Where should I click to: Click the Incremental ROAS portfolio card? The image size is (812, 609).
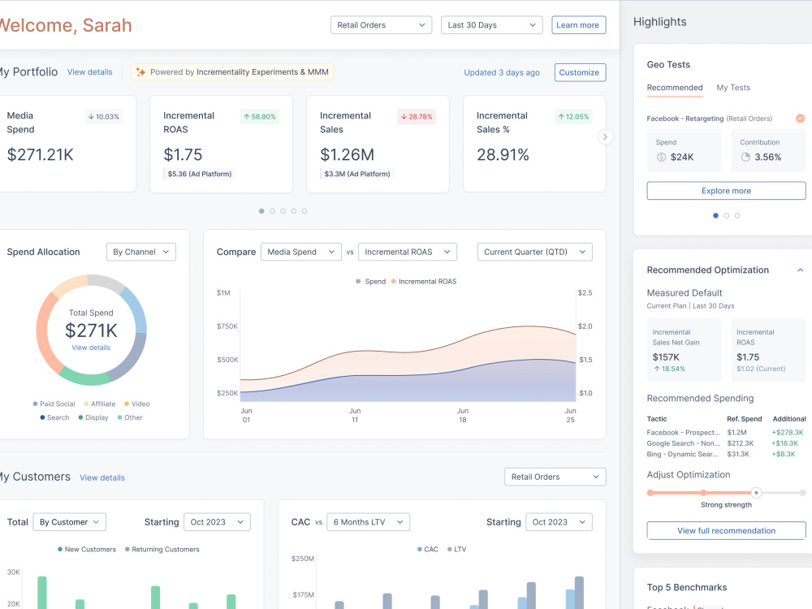pyautogui.click(x=221, y=144)
